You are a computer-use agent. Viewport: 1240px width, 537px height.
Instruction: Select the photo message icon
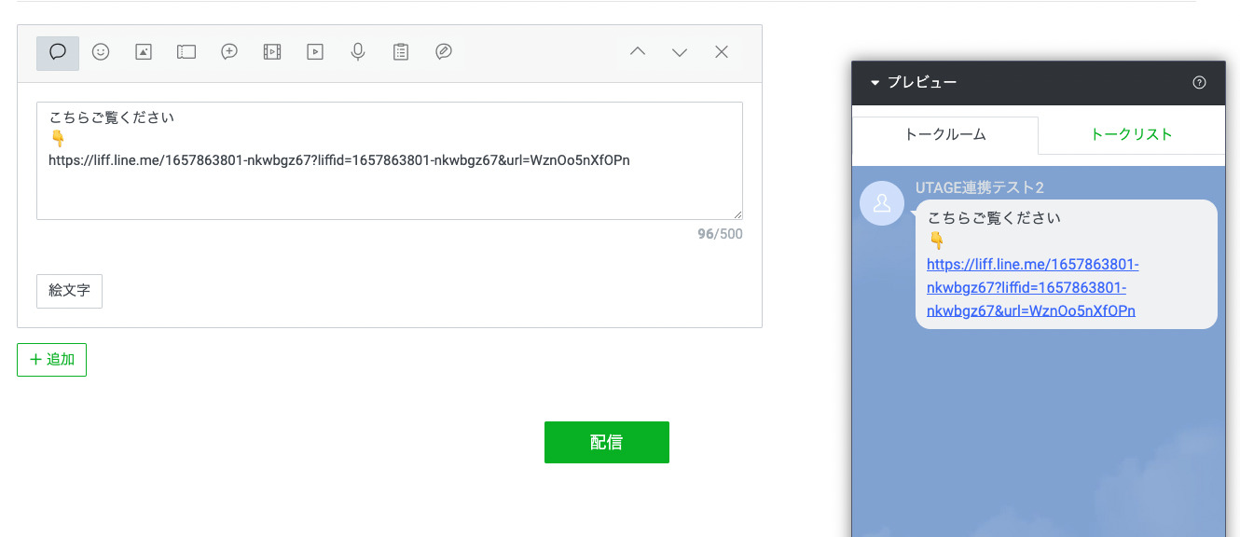pyautogui.click(x=144, y=53)
